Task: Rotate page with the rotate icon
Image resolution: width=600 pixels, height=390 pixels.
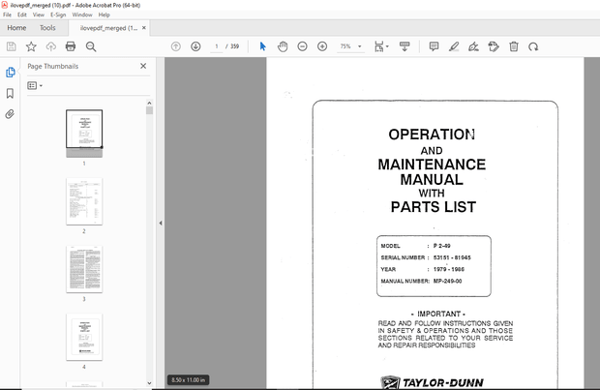Action: pos(533,46)
